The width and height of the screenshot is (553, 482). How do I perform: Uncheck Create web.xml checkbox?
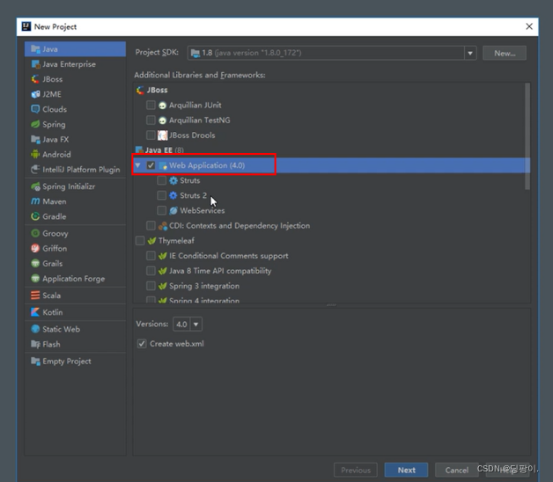tap(142, 344)
